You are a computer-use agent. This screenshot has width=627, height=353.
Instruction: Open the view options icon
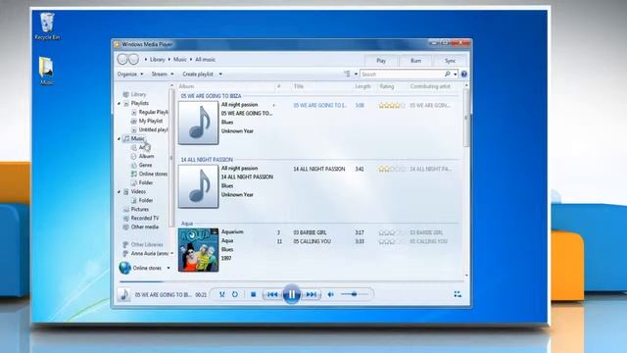pyautogui.click(x=347, y=75)
